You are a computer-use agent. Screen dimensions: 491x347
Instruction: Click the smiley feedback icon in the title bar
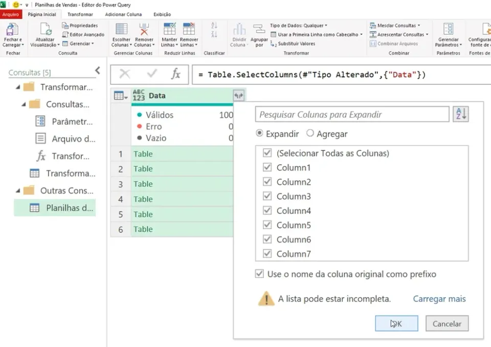[16, 5]
